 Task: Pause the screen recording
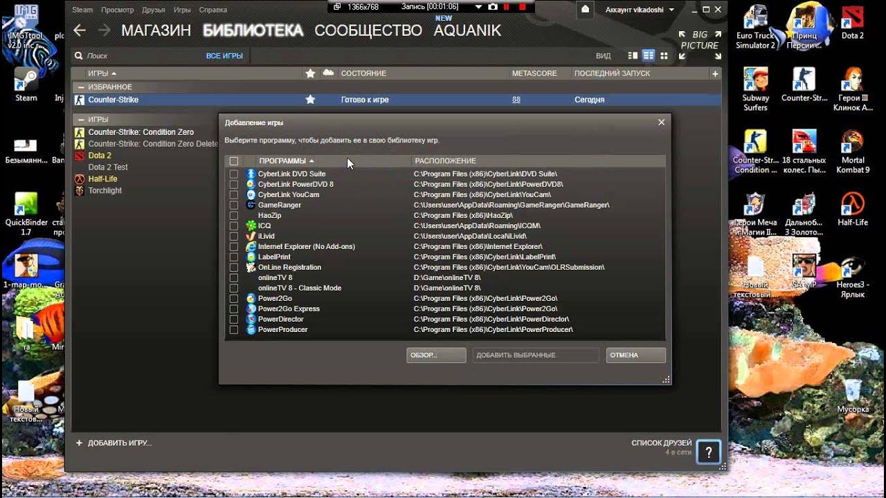(x=507, y=7)
